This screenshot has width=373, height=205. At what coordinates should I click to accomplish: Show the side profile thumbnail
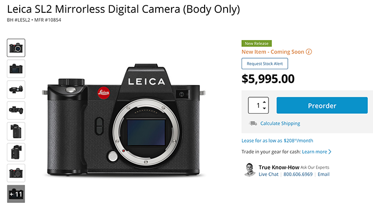16,131
